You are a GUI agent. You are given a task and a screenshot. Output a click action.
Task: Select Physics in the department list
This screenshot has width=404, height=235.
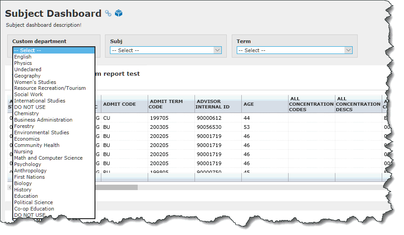[23, 63]
